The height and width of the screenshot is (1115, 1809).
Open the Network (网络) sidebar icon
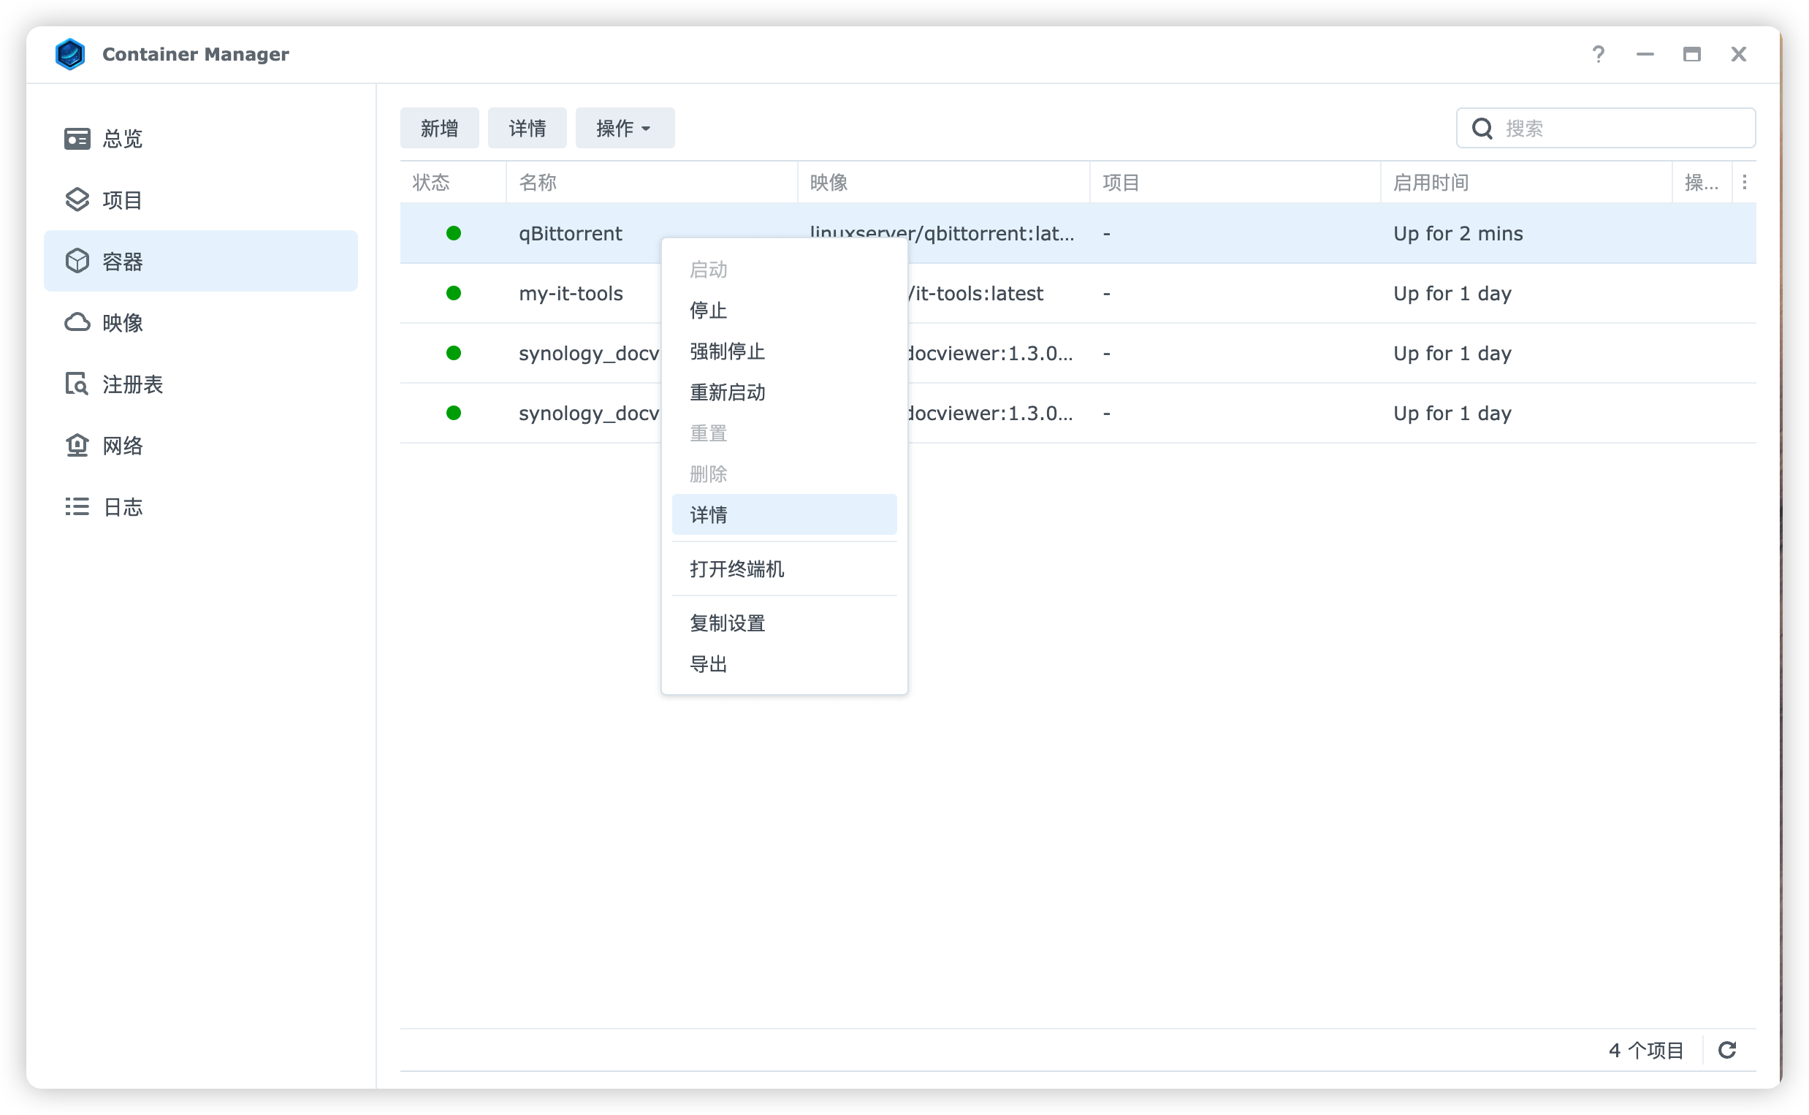77,446
